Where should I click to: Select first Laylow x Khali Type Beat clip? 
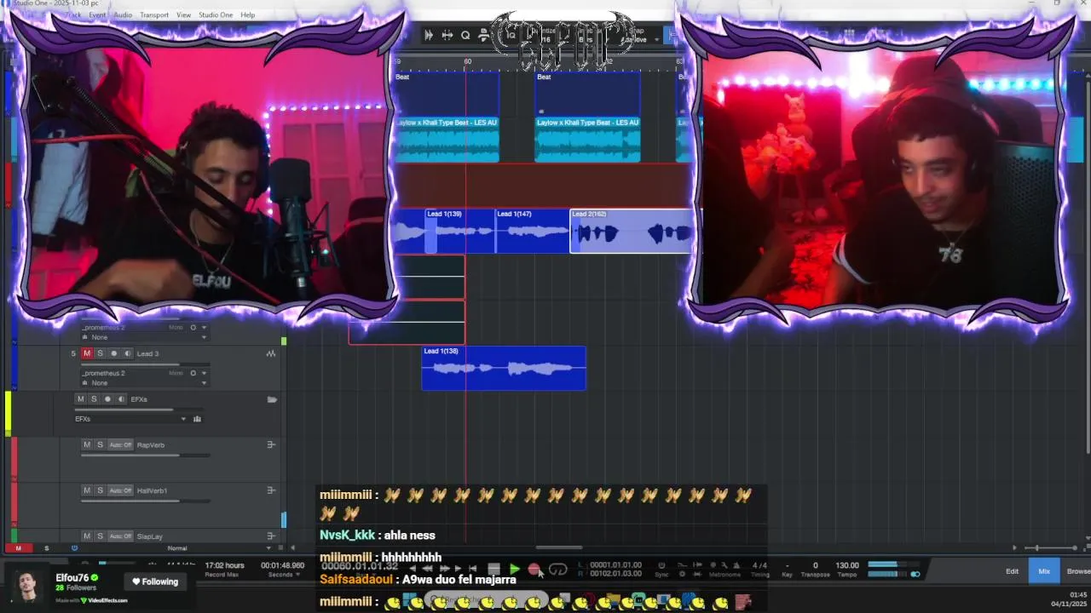tap(447, 139)
